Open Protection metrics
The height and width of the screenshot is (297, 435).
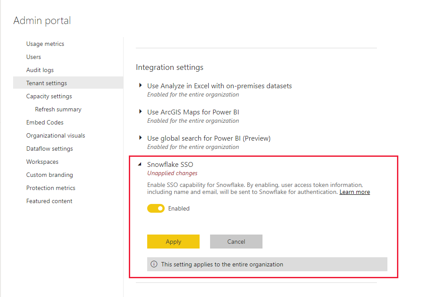click(51, 188)
